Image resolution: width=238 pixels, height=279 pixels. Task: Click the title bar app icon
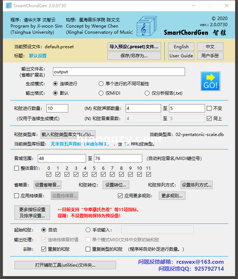click(8, 5)
